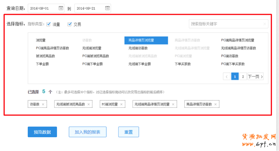279x151 pixels.
Task: Open the end date calendar icon
Action: click(108, 8)
